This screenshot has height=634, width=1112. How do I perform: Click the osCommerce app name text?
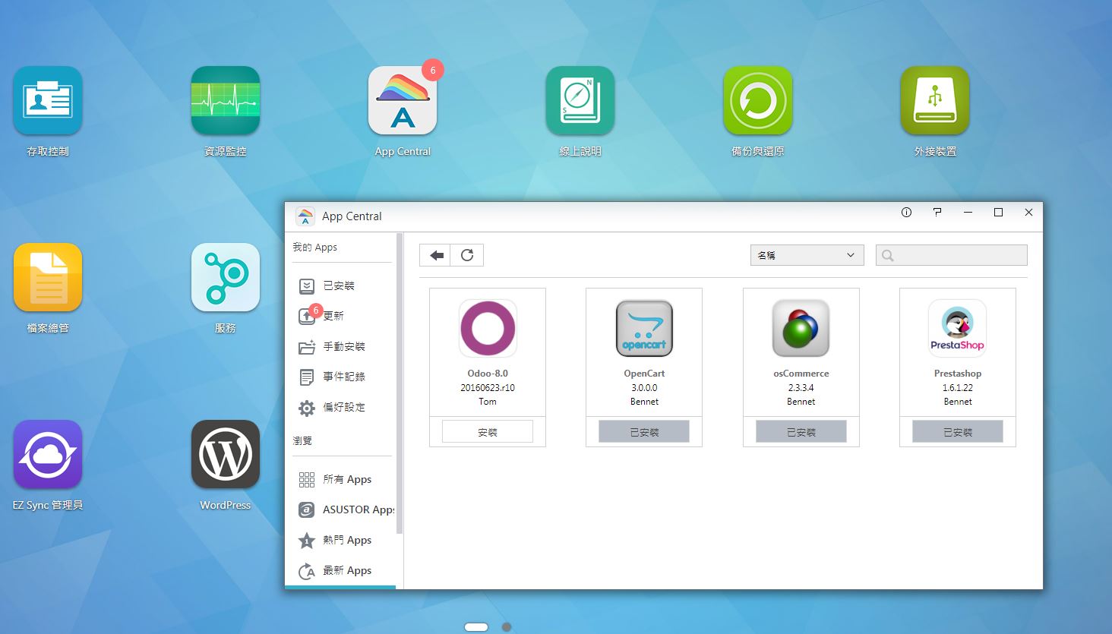(x=801, y=374)
